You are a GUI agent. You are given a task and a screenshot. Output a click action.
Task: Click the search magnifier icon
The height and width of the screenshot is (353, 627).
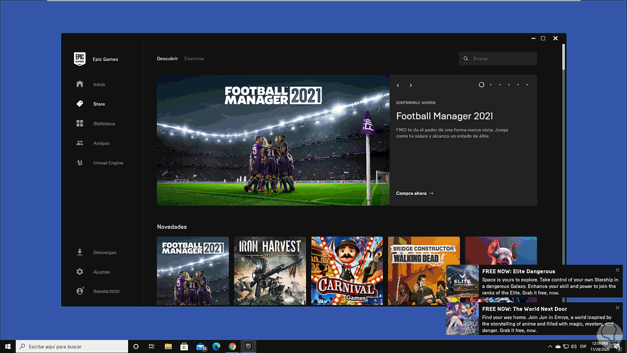(466, 58)
